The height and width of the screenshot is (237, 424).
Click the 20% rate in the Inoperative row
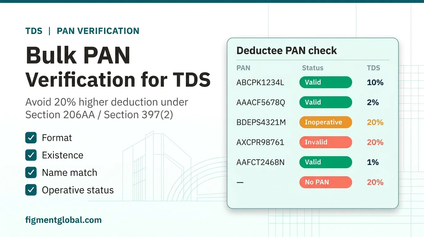(x=375, y=123)
